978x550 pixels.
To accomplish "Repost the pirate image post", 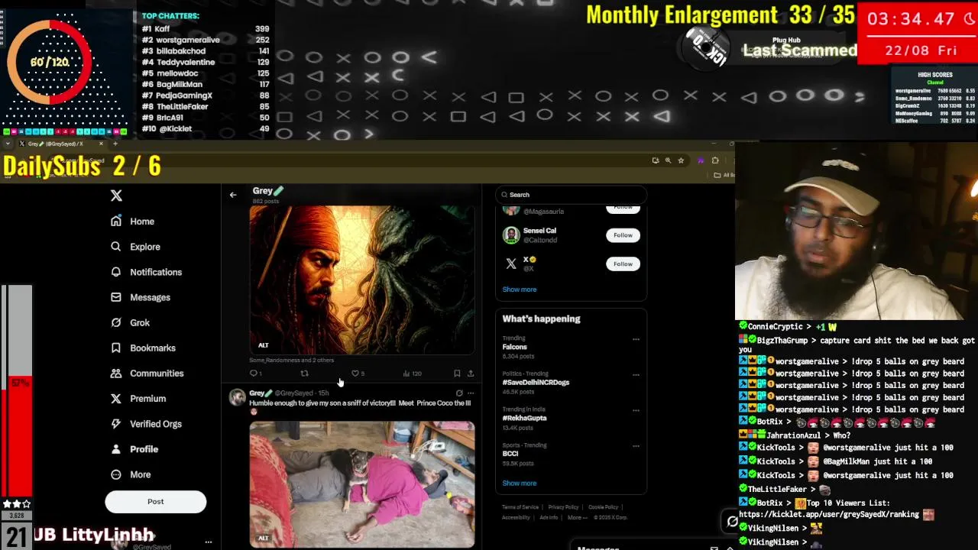I will coord(304,374).
